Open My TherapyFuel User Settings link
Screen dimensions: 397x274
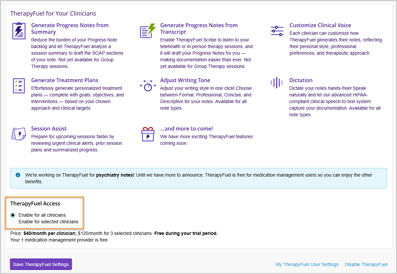(307, 264)
